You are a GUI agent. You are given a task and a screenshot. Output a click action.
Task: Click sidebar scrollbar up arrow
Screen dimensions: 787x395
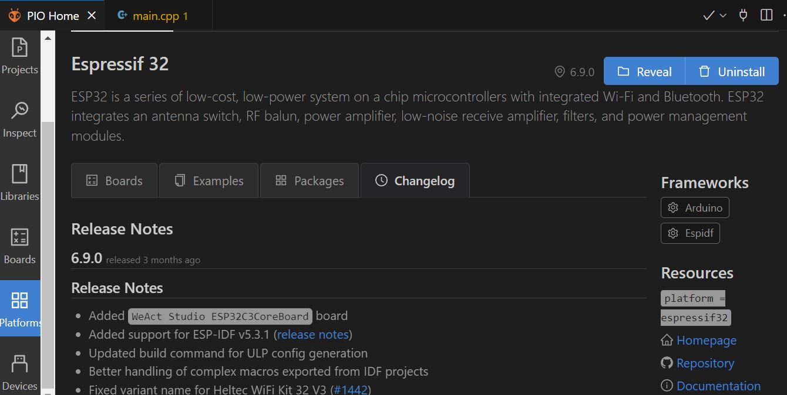(x=48, y=38)
